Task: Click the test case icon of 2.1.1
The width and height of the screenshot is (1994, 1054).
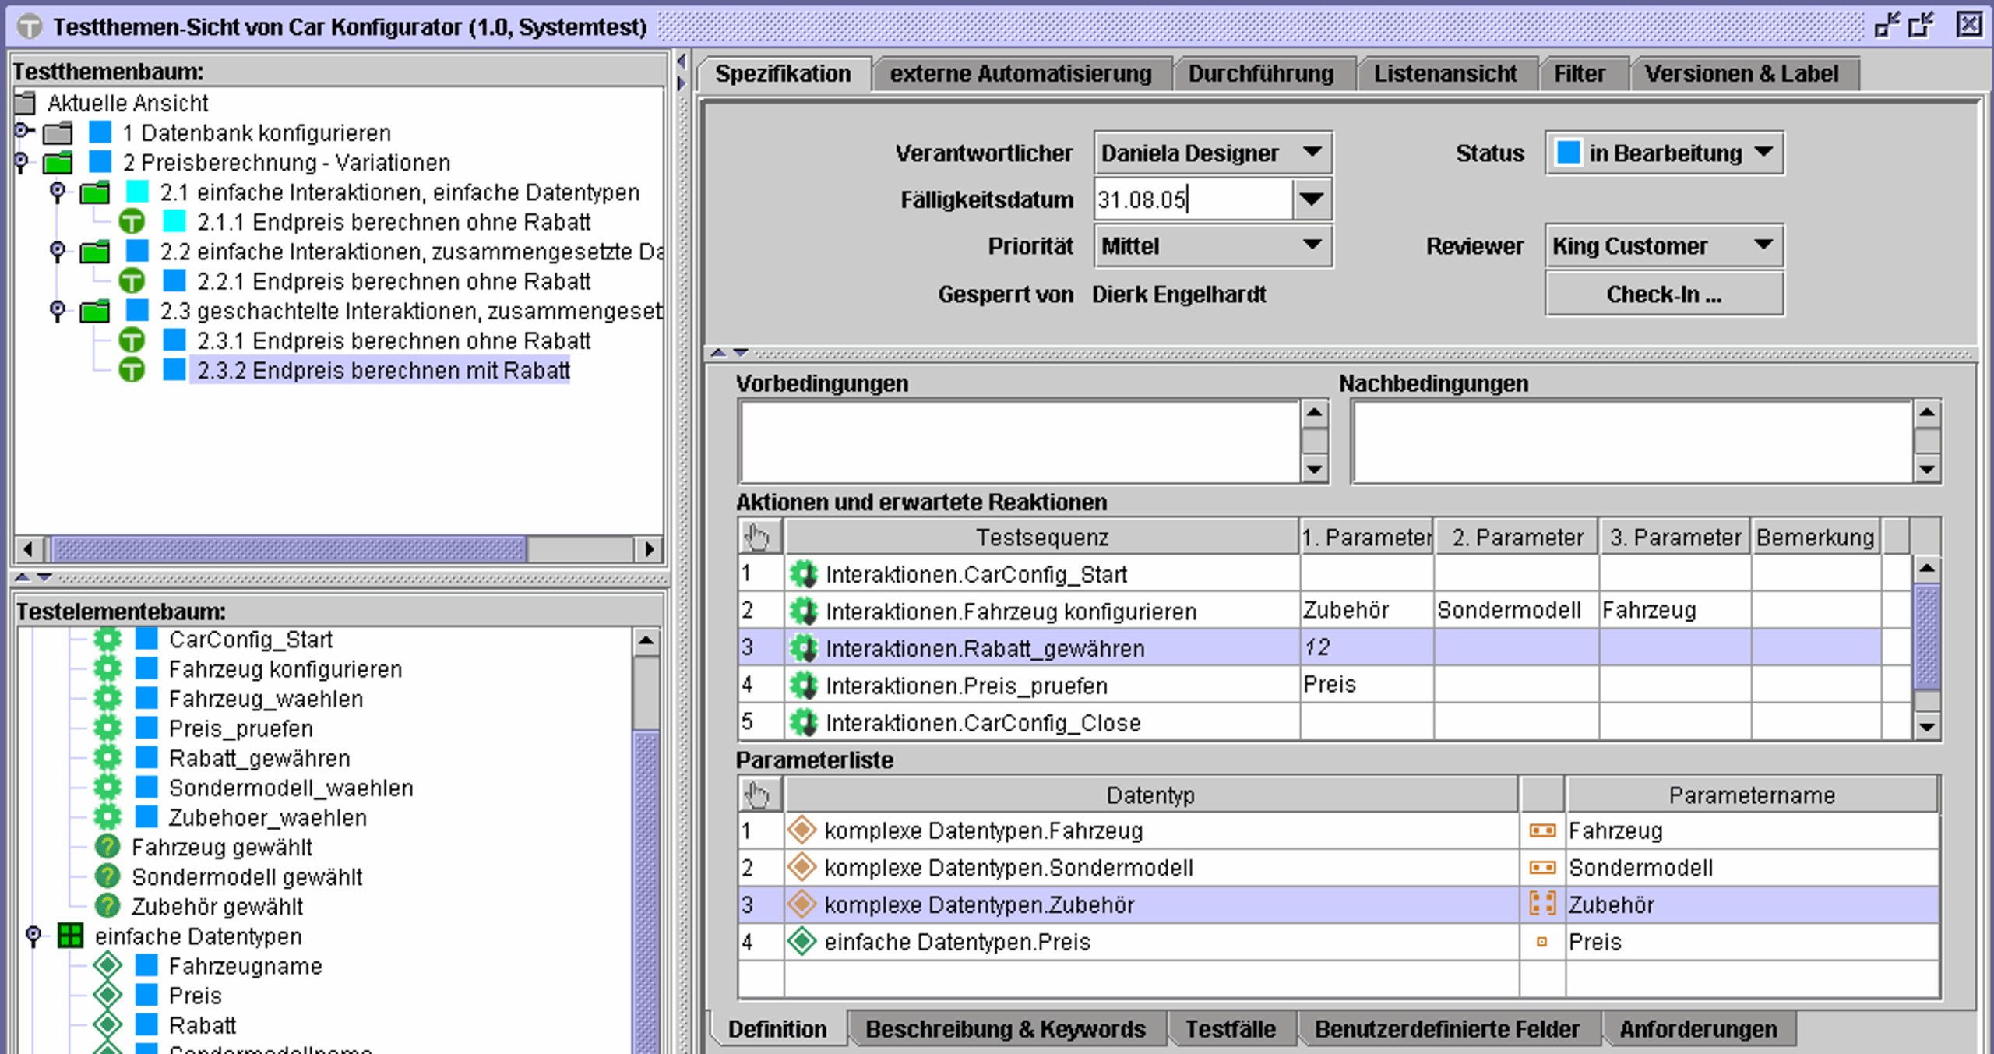Action: pos(132,222)
